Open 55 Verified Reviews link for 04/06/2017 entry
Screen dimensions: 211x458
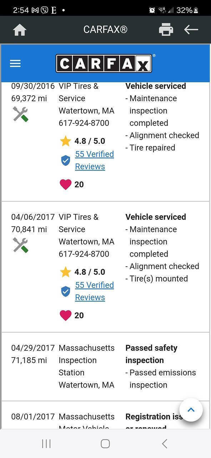tap(94, 291)
